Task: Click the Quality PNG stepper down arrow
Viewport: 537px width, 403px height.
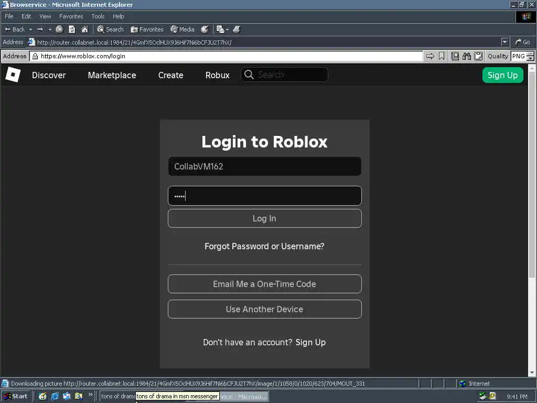Action: coord(530,59)
